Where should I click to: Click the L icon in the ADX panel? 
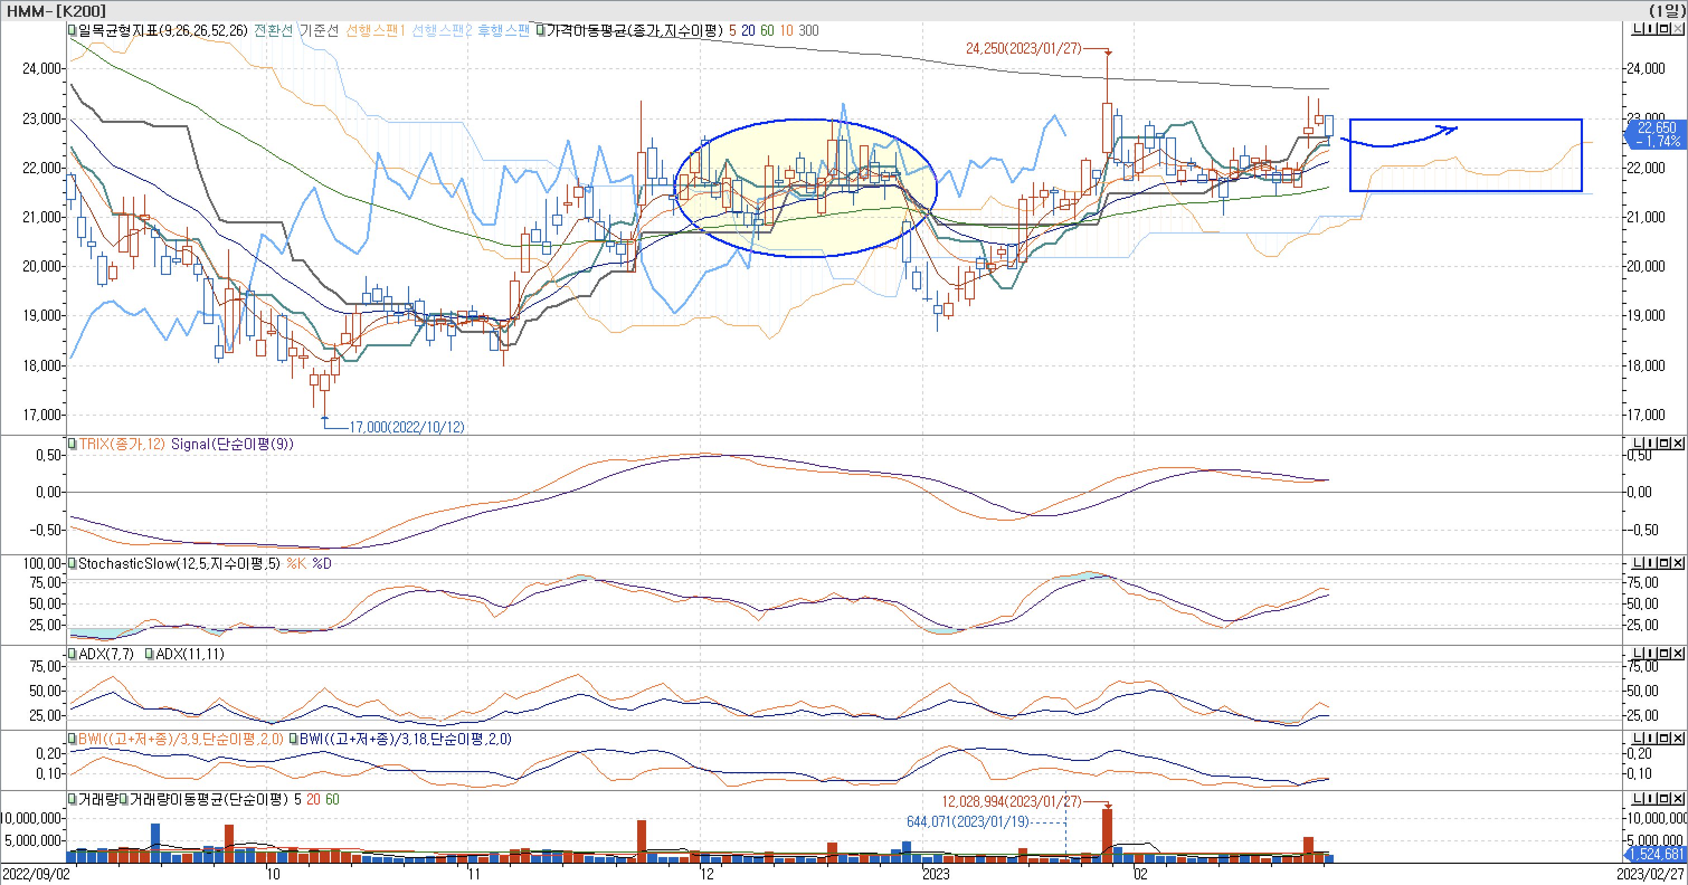(x=1637, y=653)
